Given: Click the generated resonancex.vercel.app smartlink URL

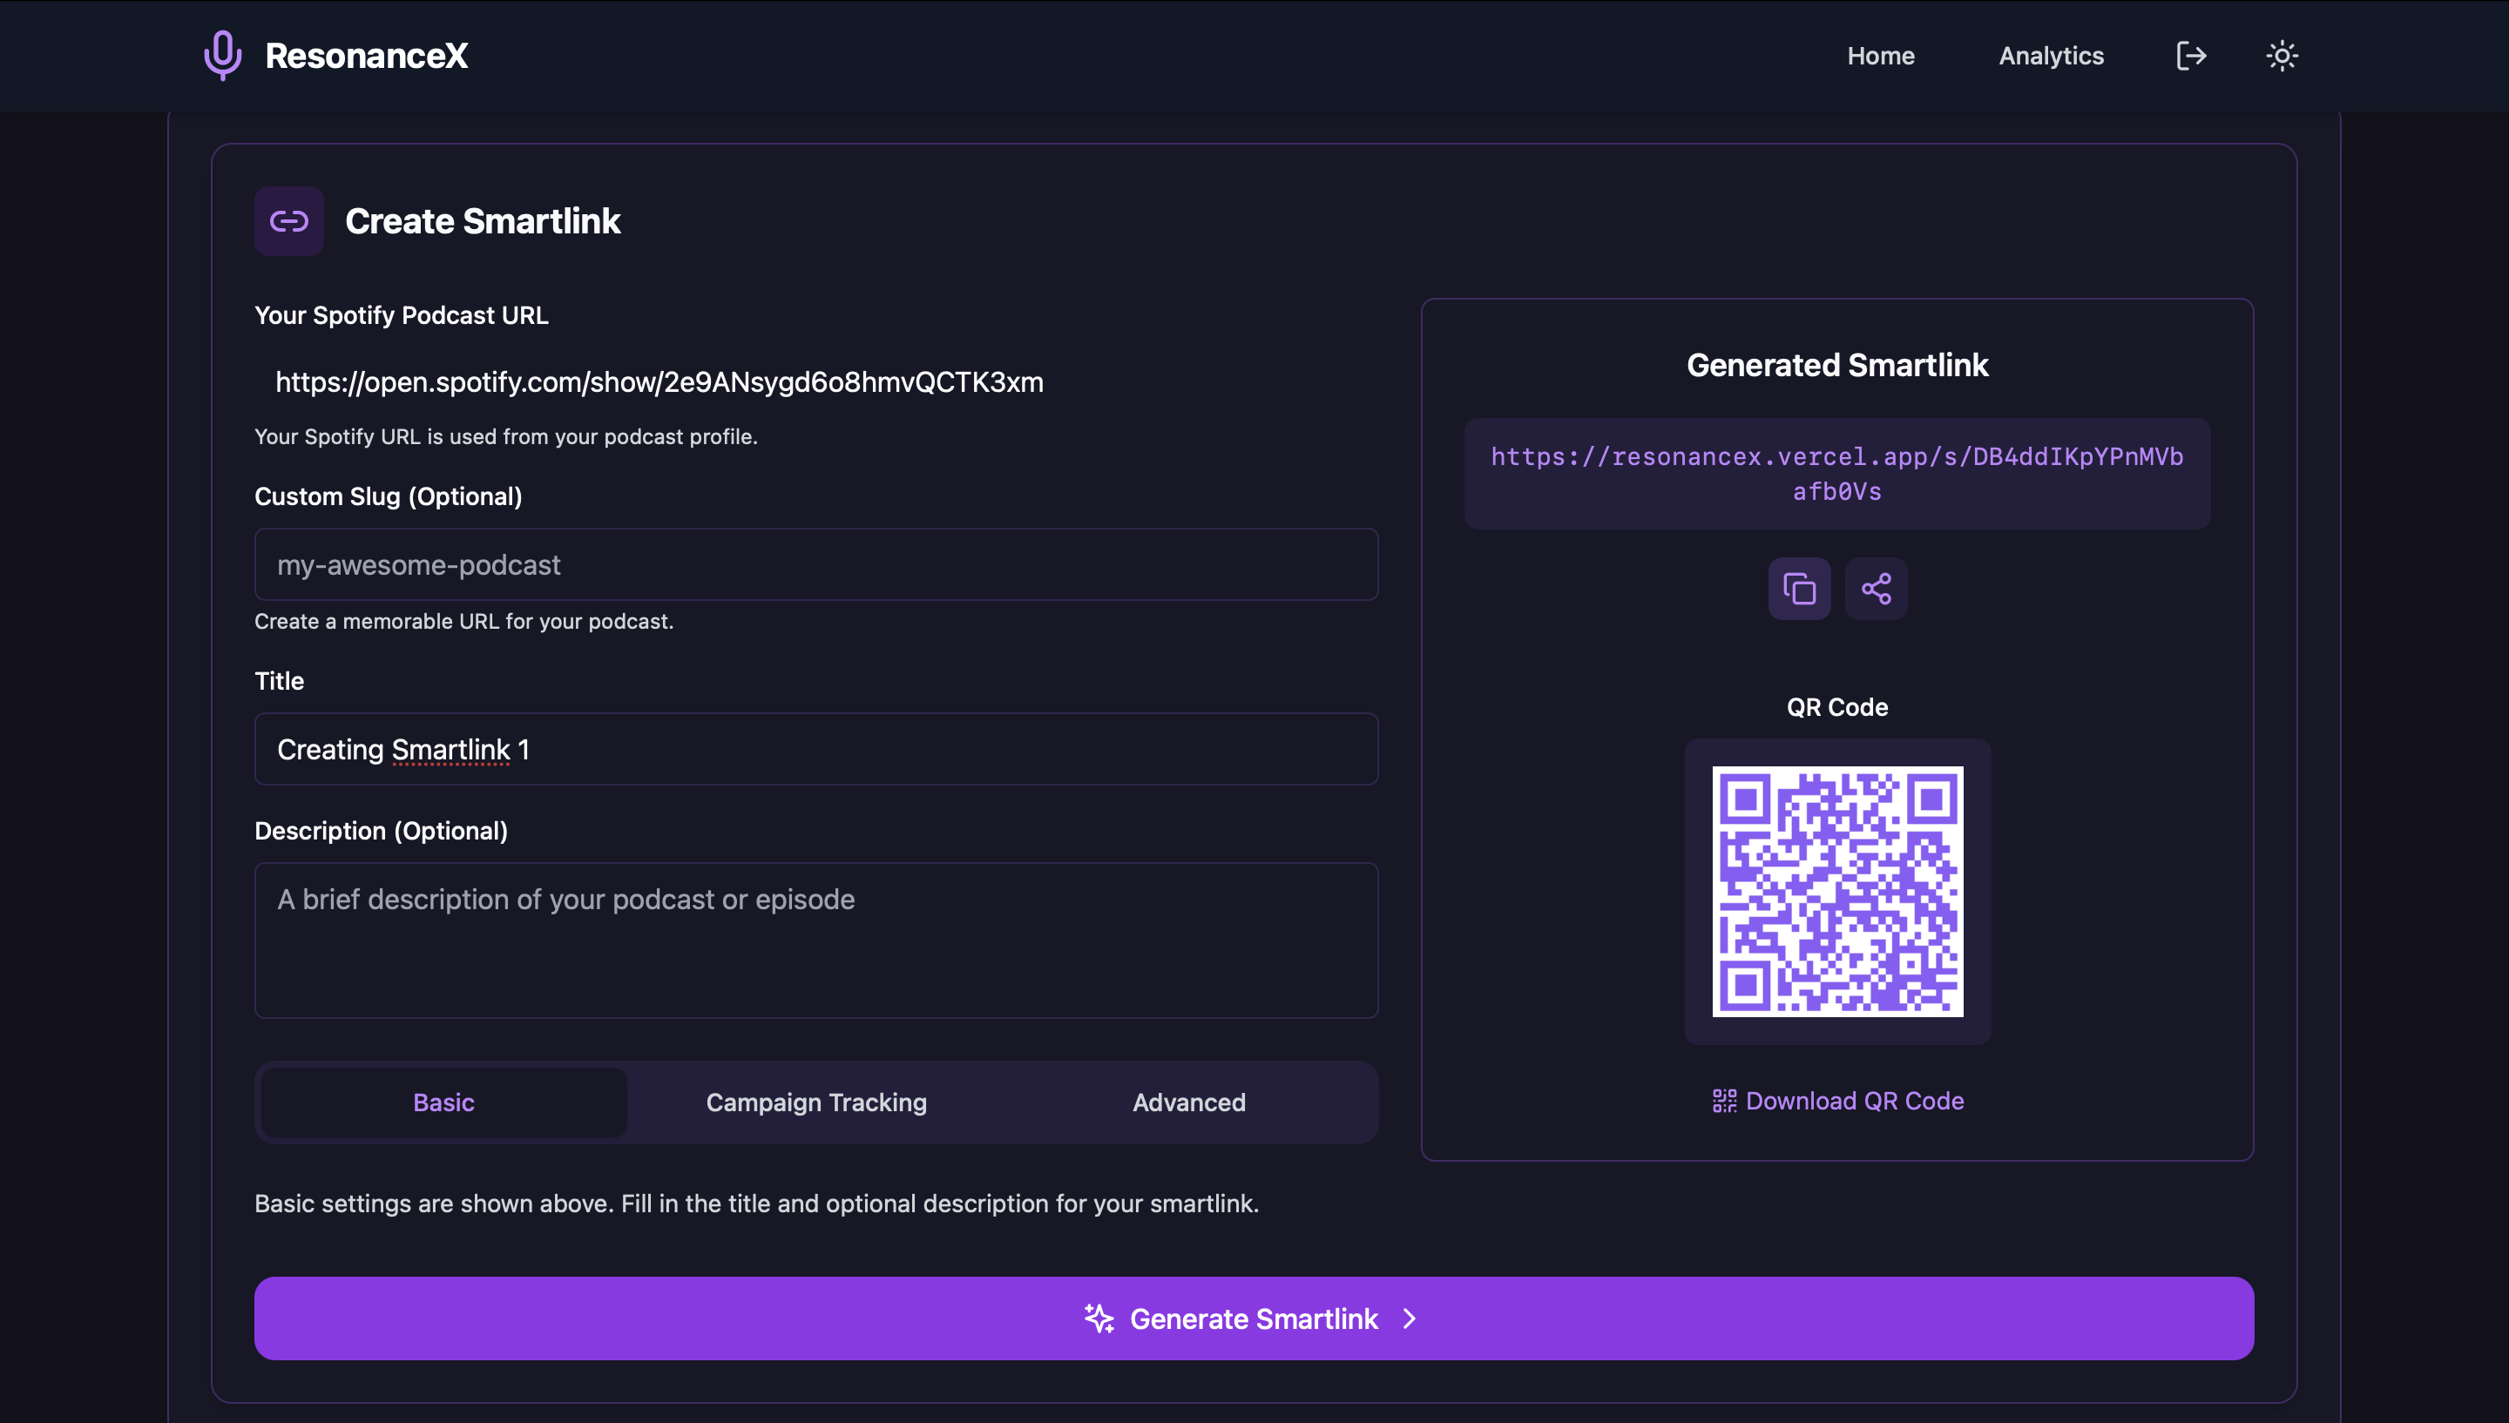Looking at the screenshot, I should (x=1836, y=474).
